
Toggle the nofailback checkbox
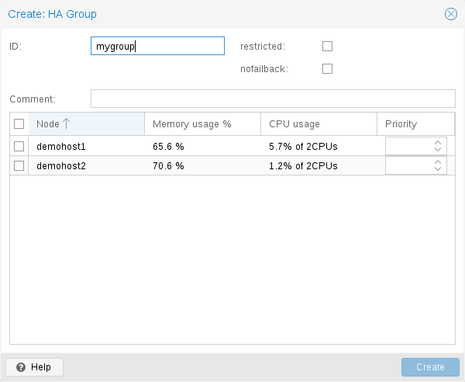pyautogui.click(x=327, y=69)
